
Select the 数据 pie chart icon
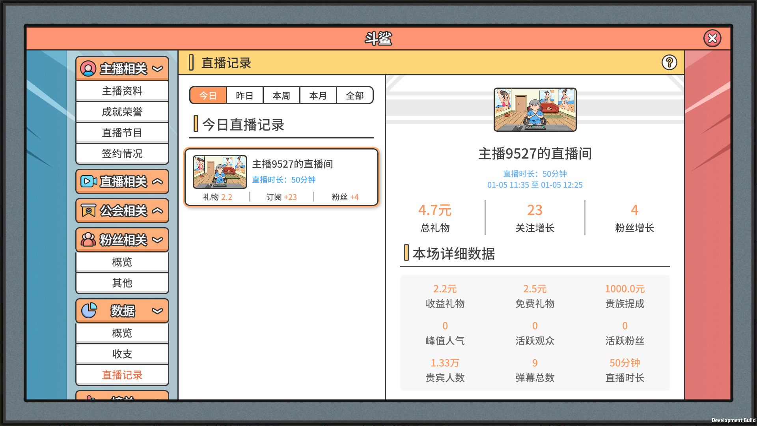(x=90, y=310)
